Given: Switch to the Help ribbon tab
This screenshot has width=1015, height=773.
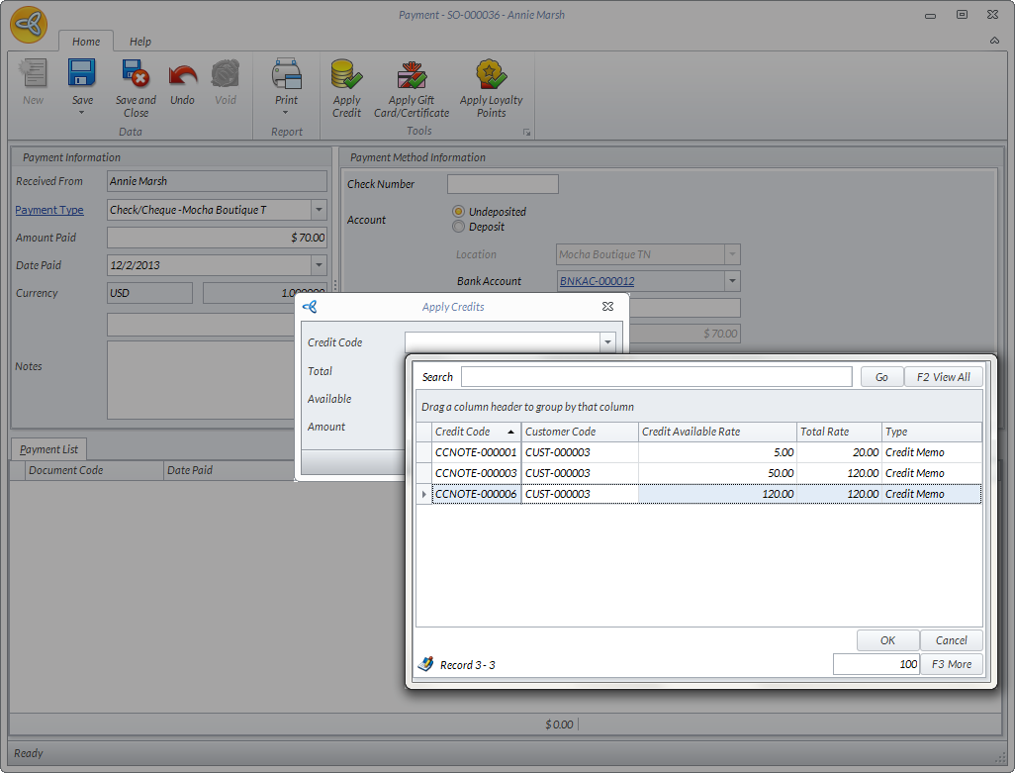Looking at the screenshot, I should [x=140, y=42].
